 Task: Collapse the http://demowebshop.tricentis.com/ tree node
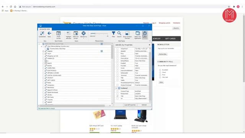tap(41, 46)
